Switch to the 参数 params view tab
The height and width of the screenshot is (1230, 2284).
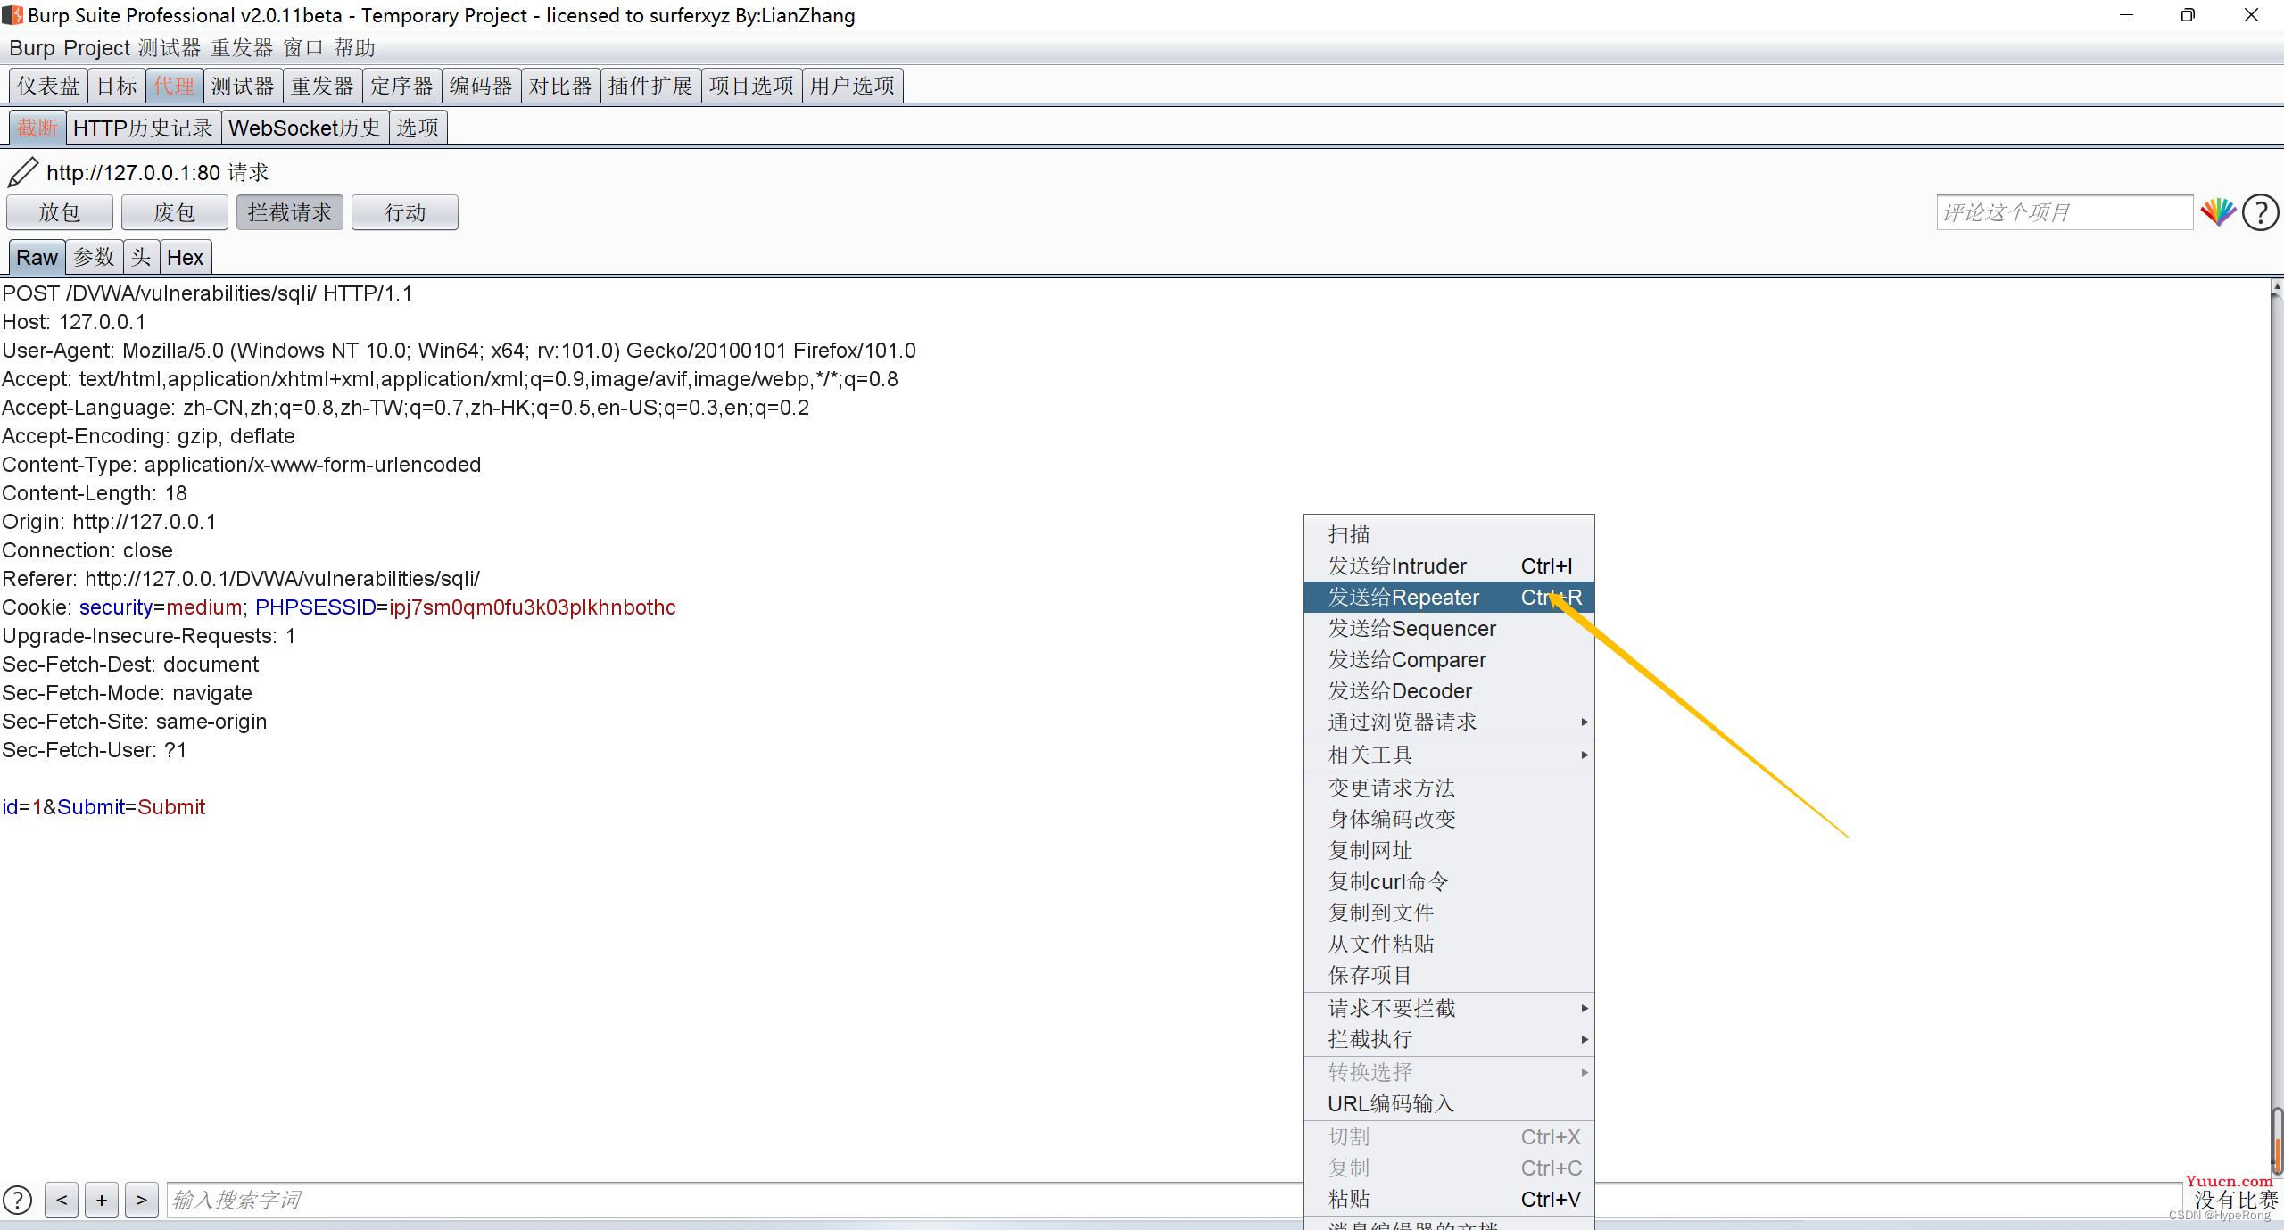[x=94, y=257]
